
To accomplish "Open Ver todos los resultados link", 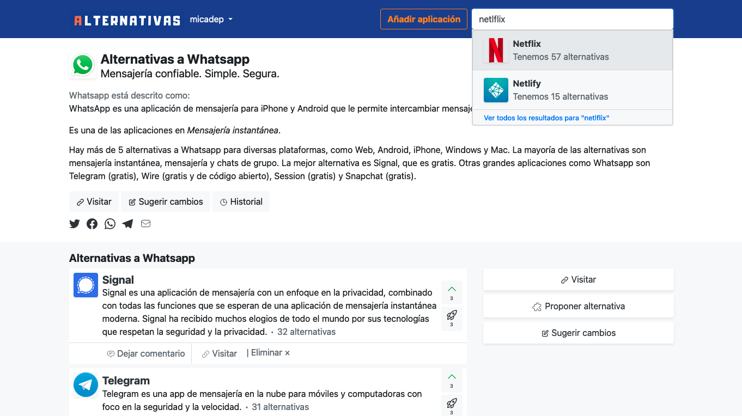I will [x=546, y=118].
